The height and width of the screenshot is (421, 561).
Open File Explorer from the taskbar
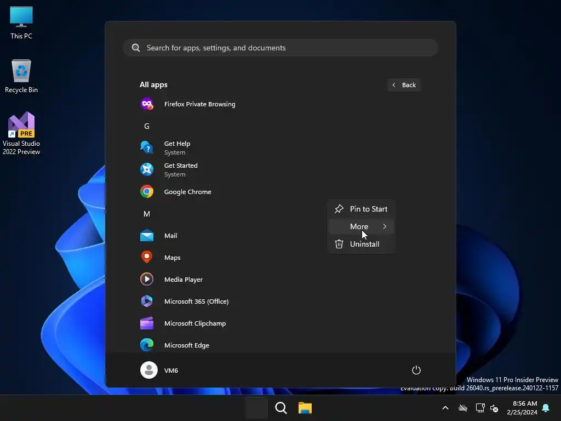(x=305, y=408)
